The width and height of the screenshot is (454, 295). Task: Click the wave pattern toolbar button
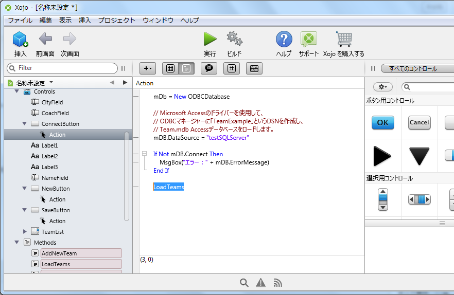[x=254, y=68]
